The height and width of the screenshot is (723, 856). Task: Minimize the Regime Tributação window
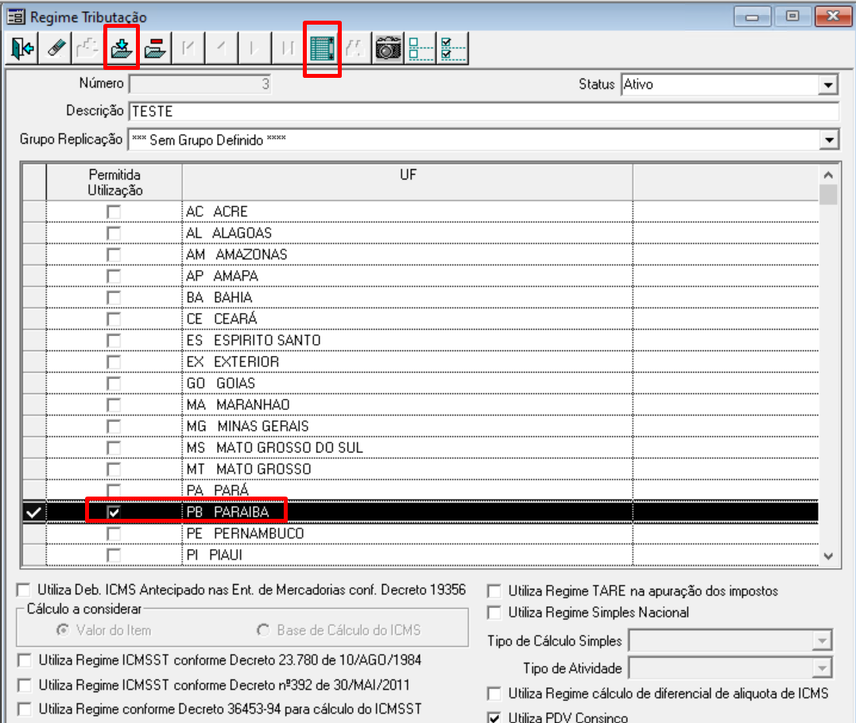click(x=752, y=17)
